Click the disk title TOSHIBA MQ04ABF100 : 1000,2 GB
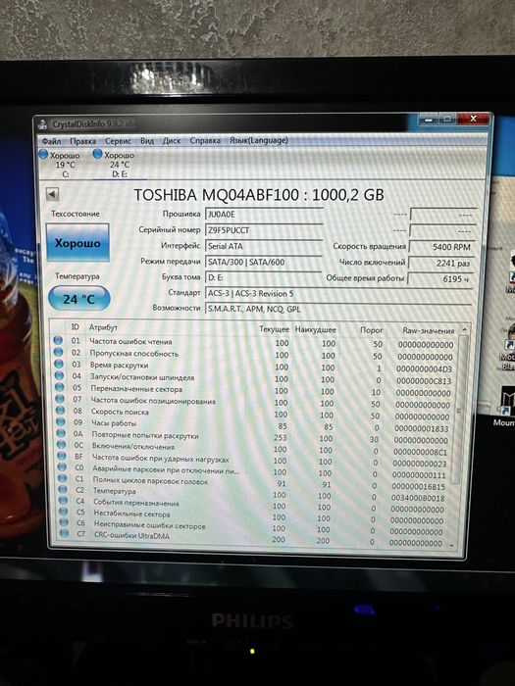The width and height of the screenshot is (515, 686). [259, 195]
